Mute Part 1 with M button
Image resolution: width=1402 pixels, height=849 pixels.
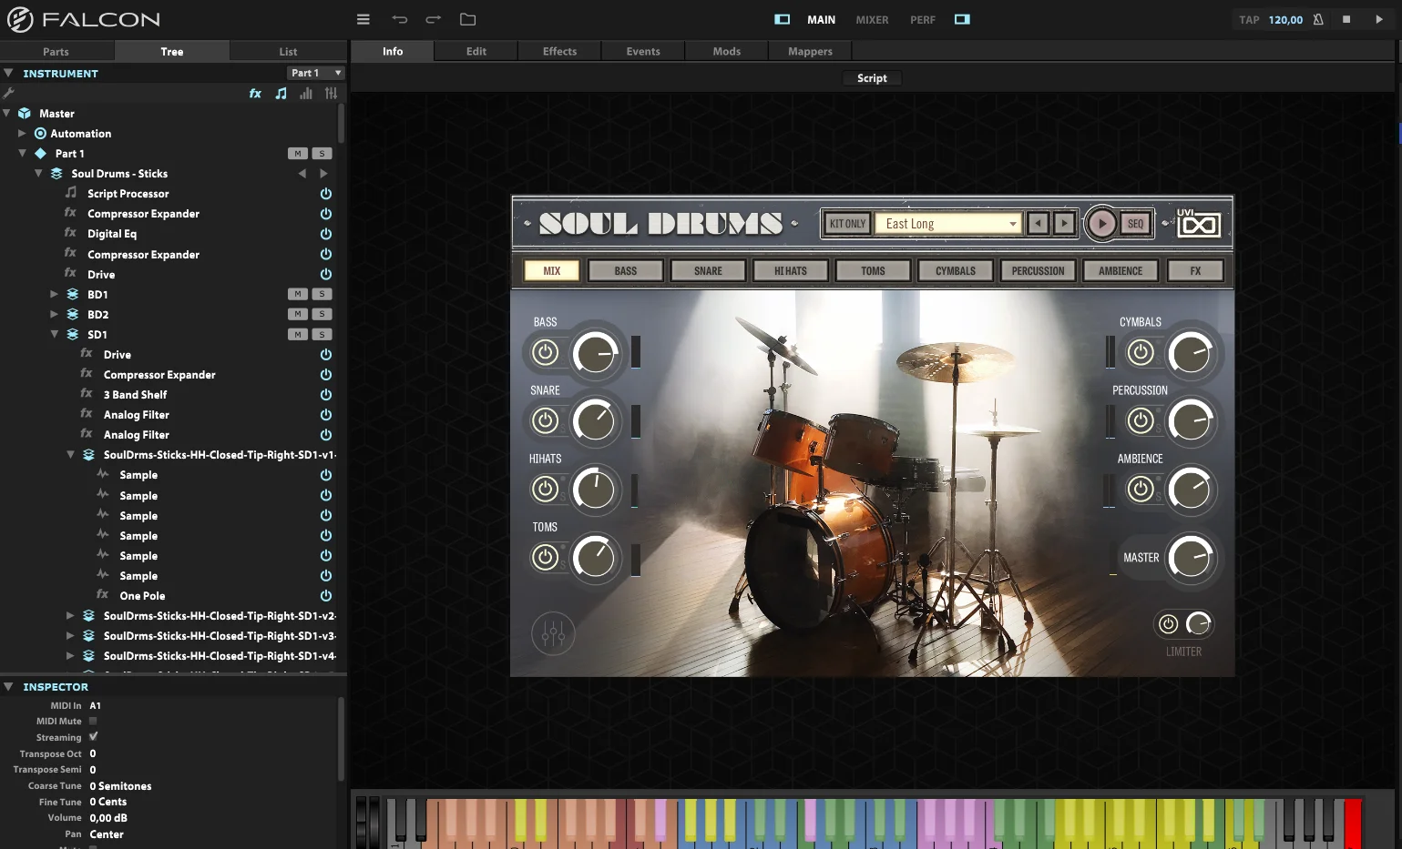298,154
